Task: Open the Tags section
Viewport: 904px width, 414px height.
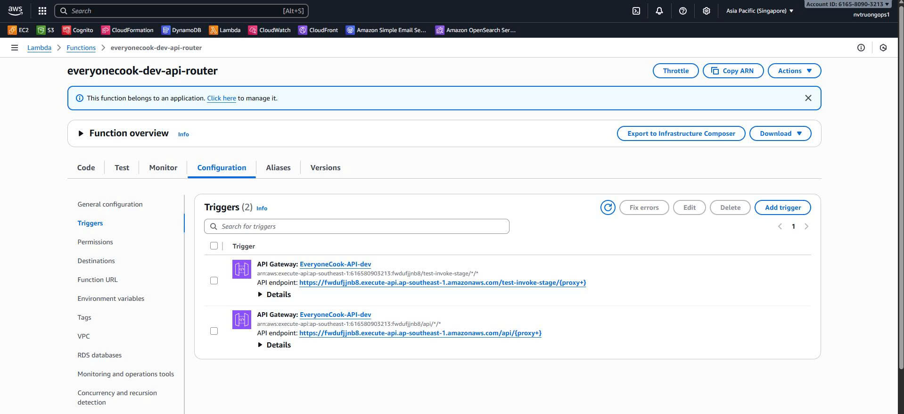Action: (84, 317)
